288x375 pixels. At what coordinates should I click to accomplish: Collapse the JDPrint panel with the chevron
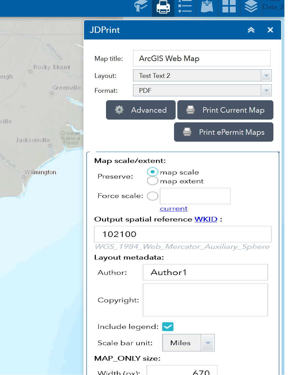click(x=251, y=30)
